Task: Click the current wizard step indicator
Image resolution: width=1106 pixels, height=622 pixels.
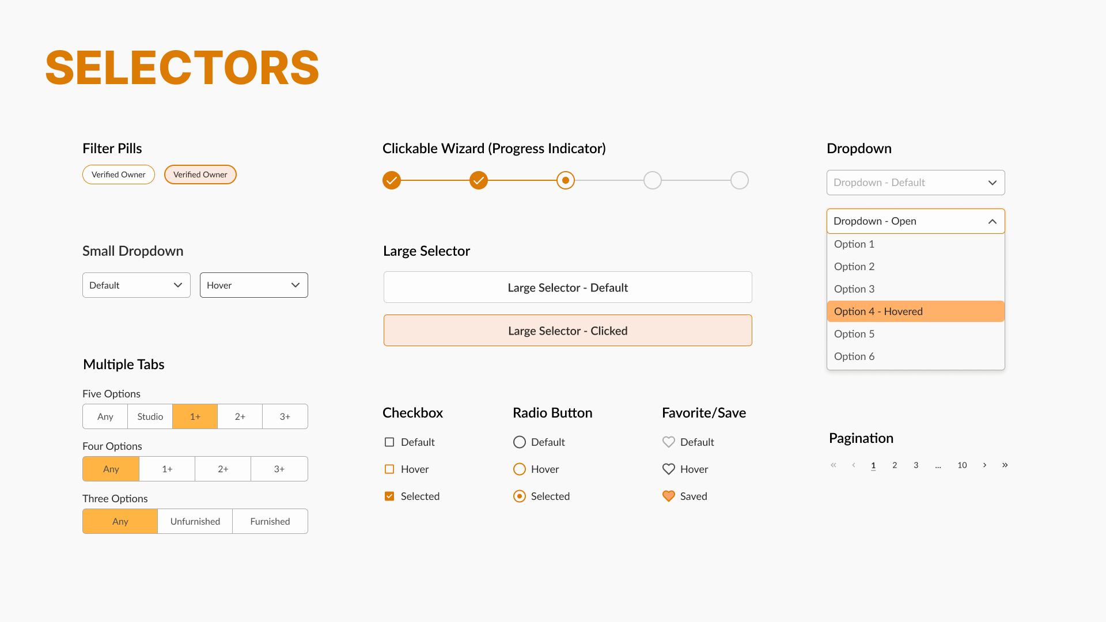Action: [x=566, y=180]
